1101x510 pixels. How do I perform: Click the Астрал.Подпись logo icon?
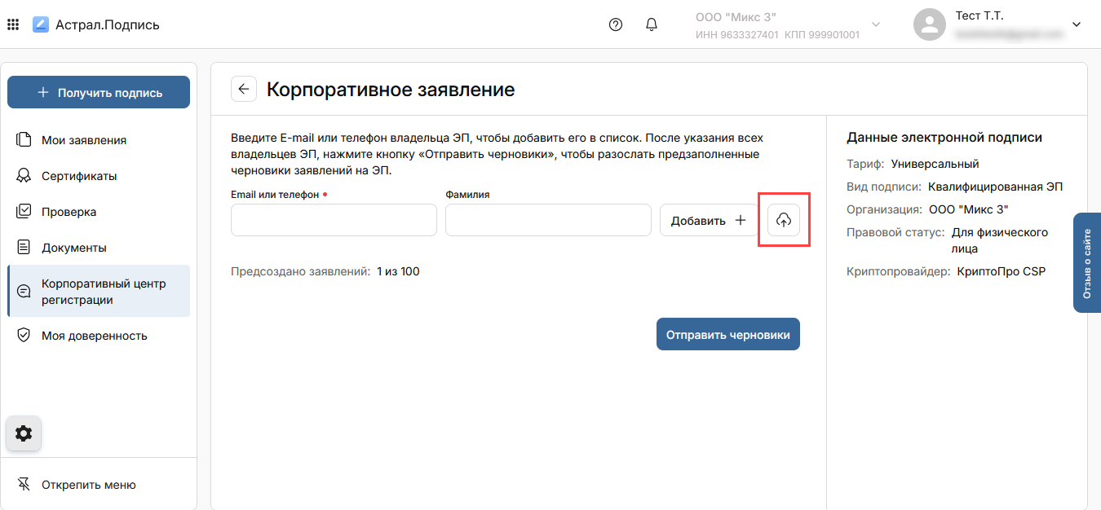coord(41,24)
